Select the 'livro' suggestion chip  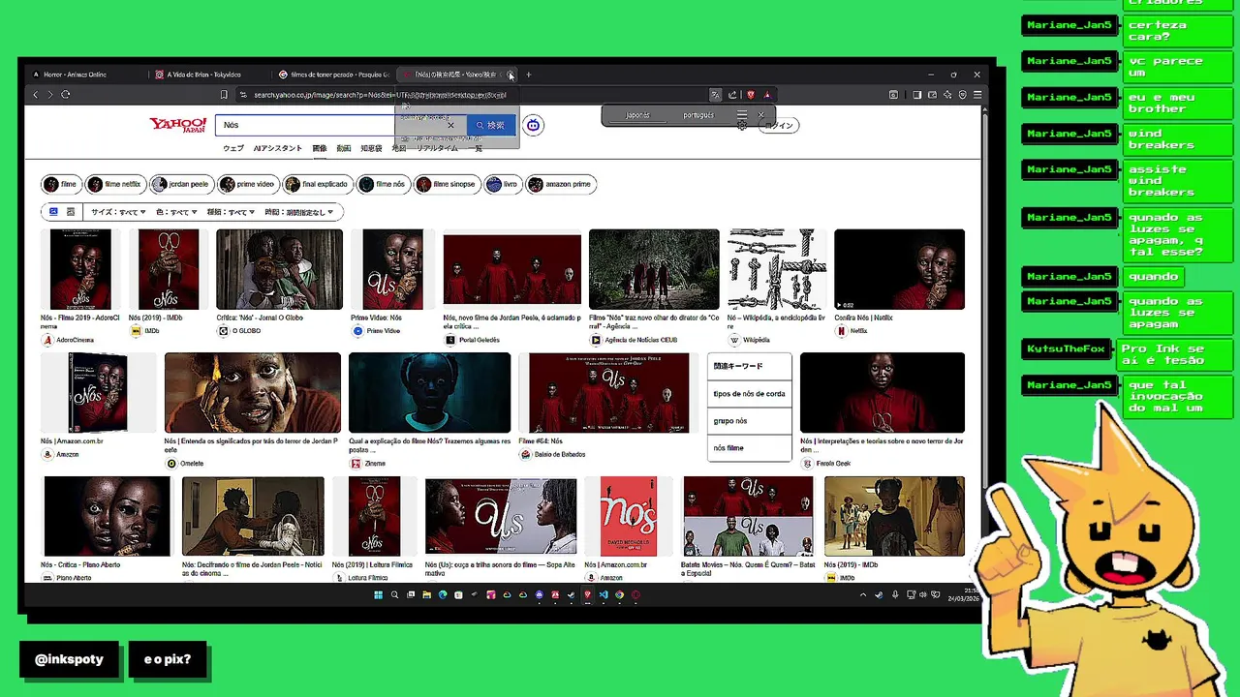click(x=502, y=184)
